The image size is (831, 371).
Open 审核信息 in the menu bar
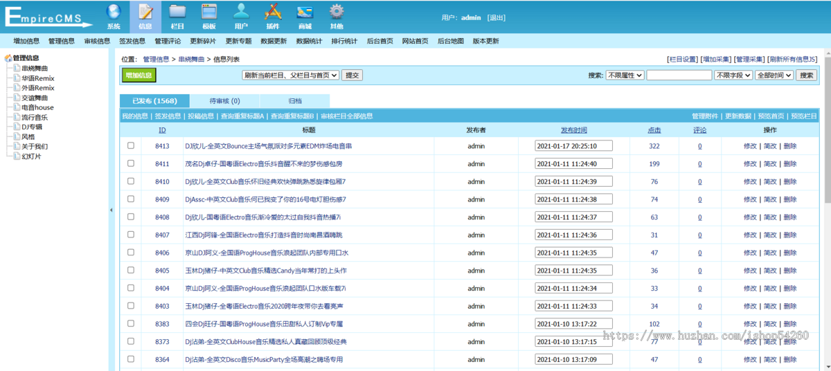pos(97,41)
